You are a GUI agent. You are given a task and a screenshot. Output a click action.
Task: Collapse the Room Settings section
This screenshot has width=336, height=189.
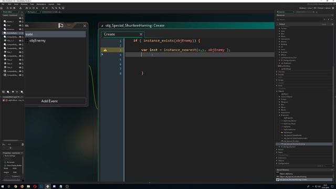pos(4,156)
